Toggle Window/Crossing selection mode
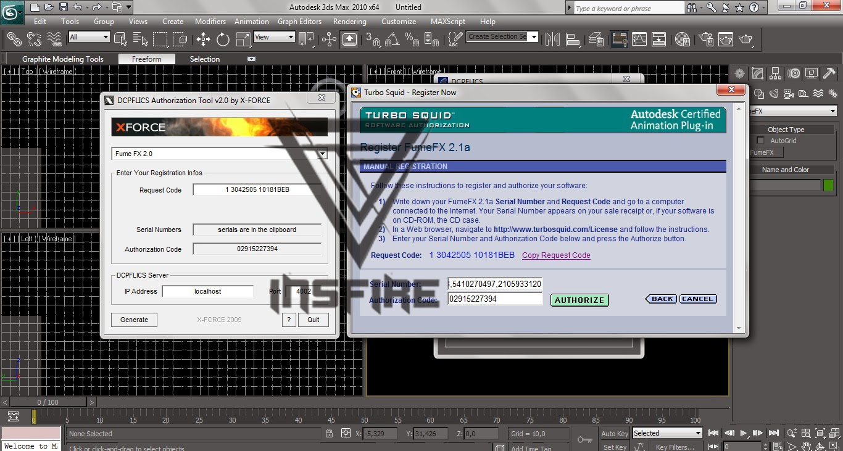This screenshot has width=843, height=451. pyautogui.click(x=180, y=39)
